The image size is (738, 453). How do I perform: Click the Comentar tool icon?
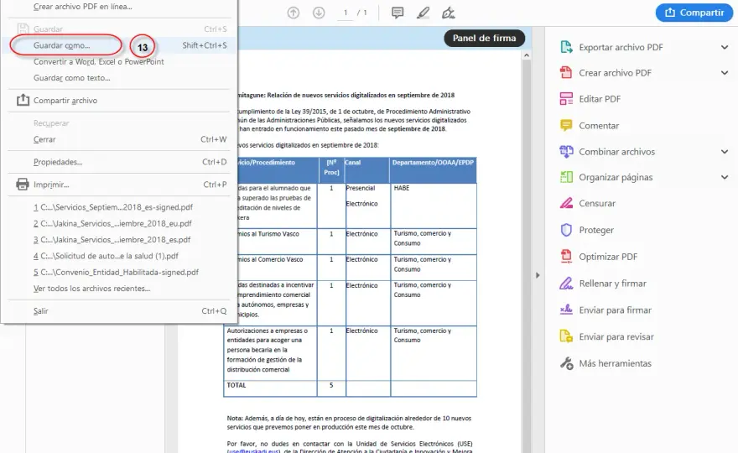point(566,125)
